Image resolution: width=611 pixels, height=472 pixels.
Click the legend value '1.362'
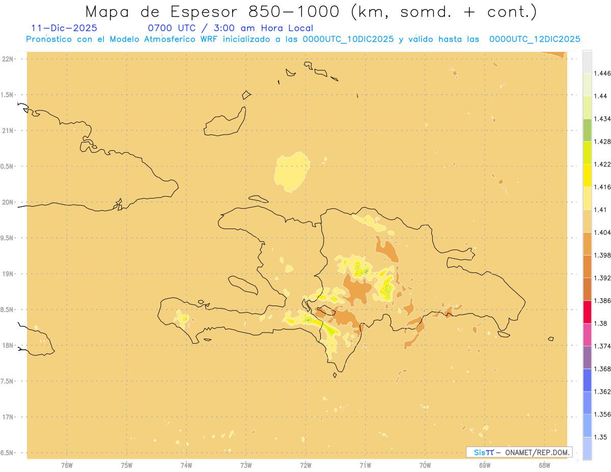pos(602,392)
